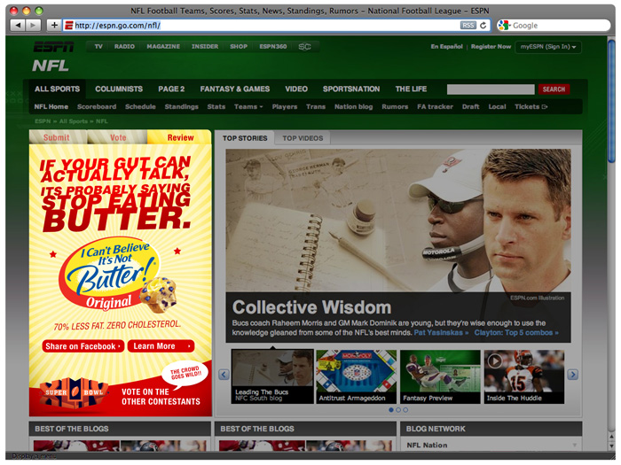
Task: Open the COLUMNISTS menu item
Action: tap(119, 89)
